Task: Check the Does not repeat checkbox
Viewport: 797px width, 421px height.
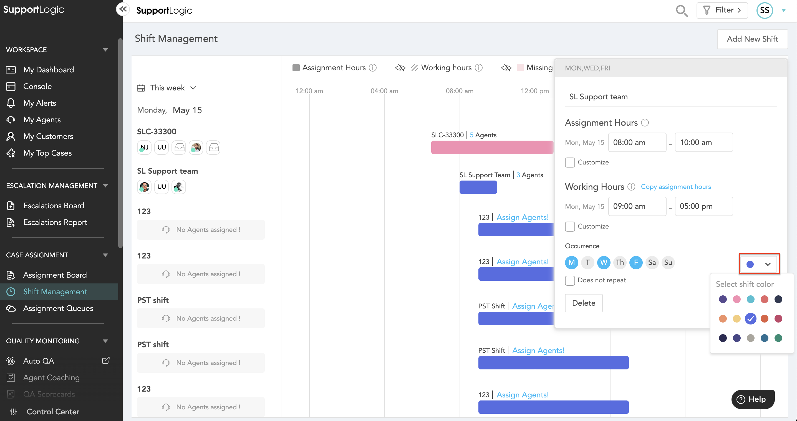Action: pos(570,280)
